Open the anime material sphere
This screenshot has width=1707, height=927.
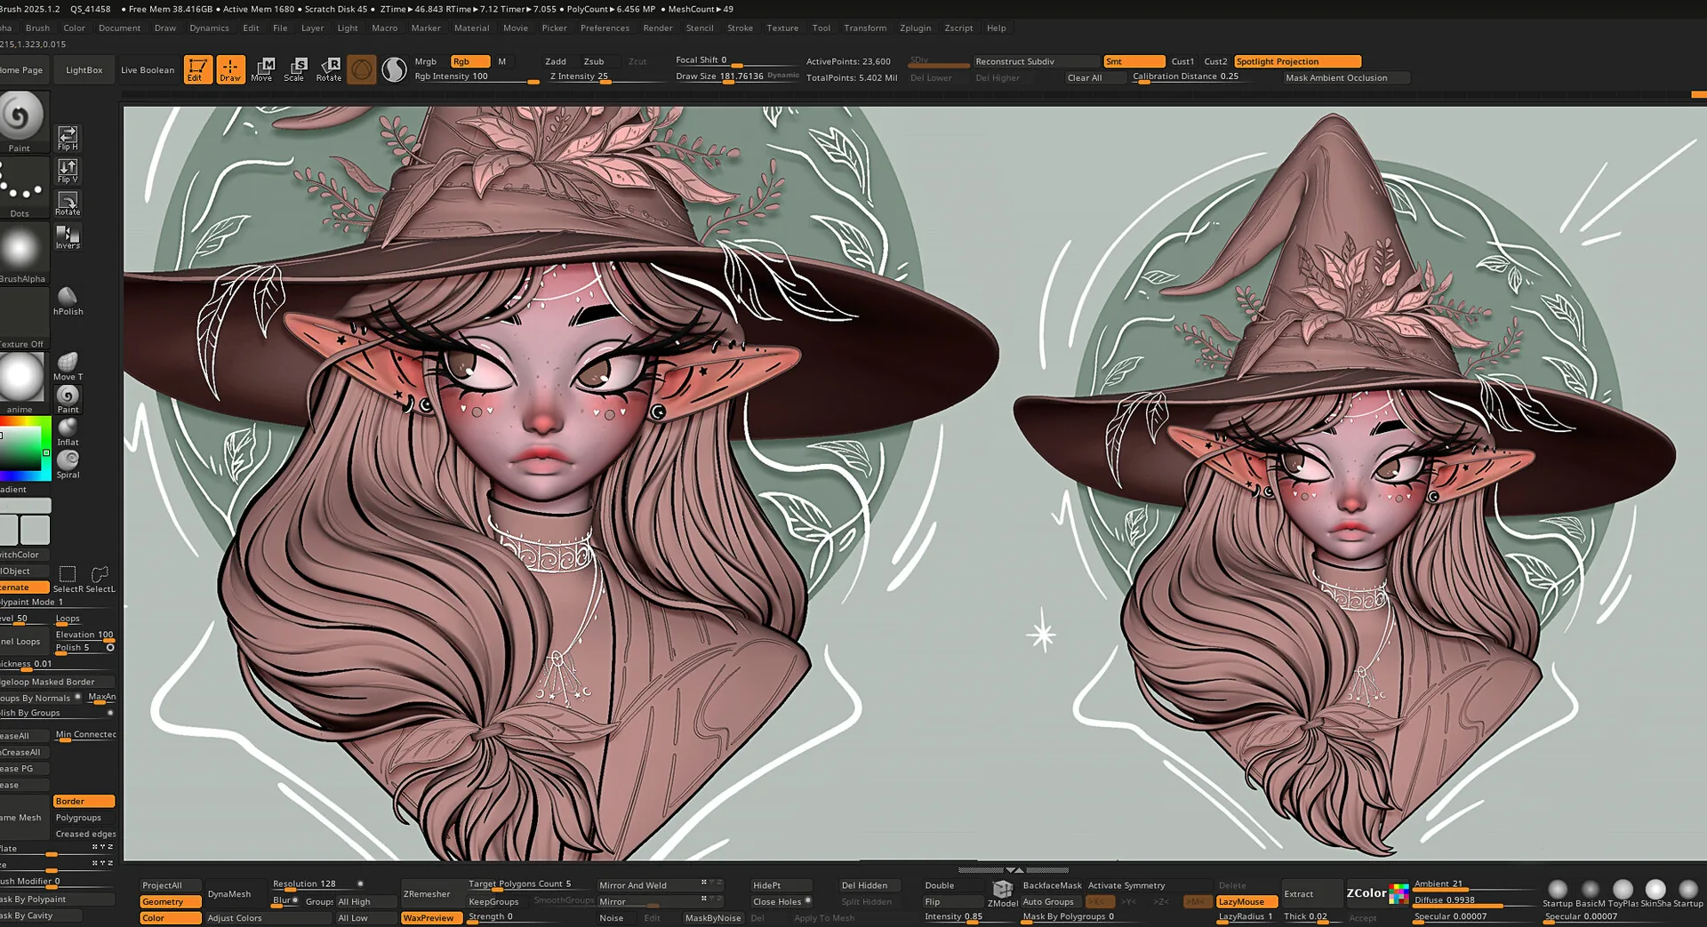pyautogui.click(x=21, y=383)
